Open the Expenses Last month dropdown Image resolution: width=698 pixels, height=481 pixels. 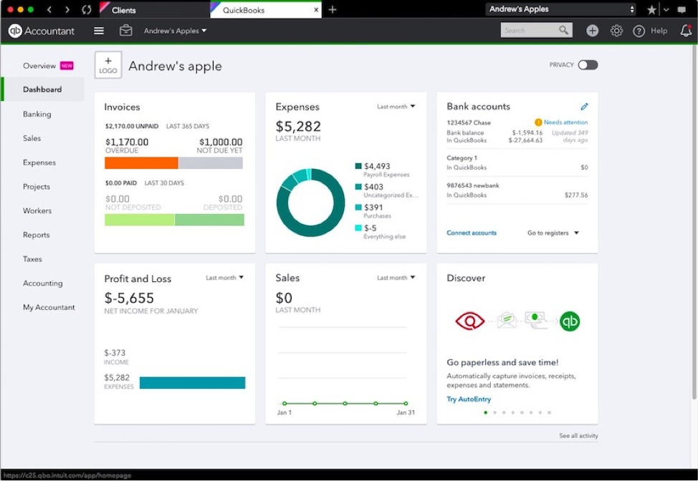click(396, 107)
